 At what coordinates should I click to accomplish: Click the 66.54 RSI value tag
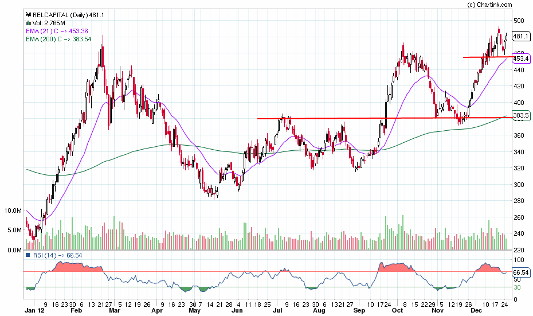[521, 272]
